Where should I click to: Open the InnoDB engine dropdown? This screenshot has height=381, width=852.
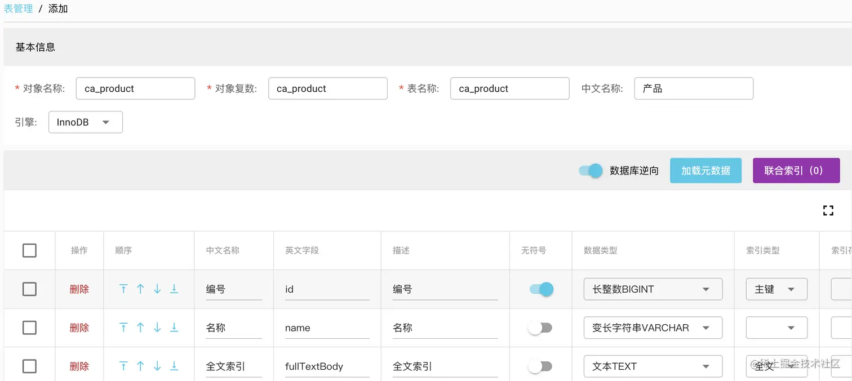(86, 122)
